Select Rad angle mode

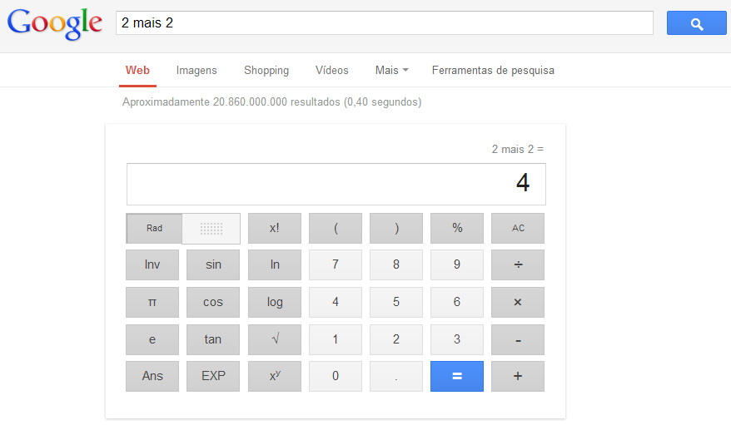pos(154,228)
